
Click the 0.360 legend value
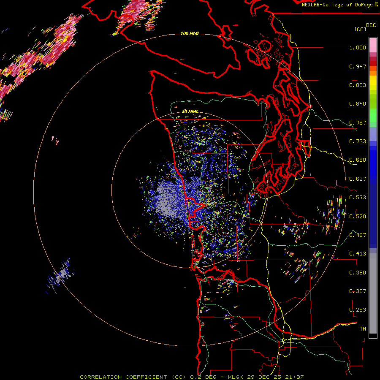pyautogui.click(x=358, y=272)
